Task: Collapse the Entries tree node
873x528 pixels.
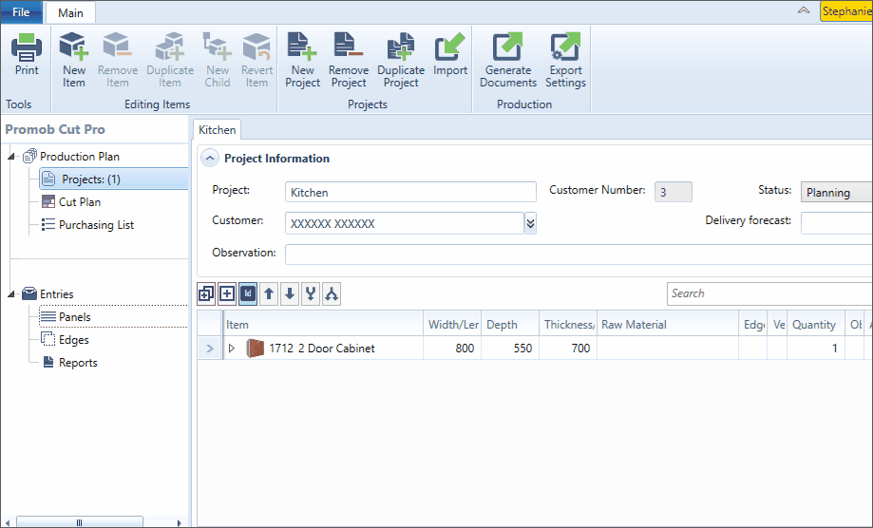Action: 11,293
